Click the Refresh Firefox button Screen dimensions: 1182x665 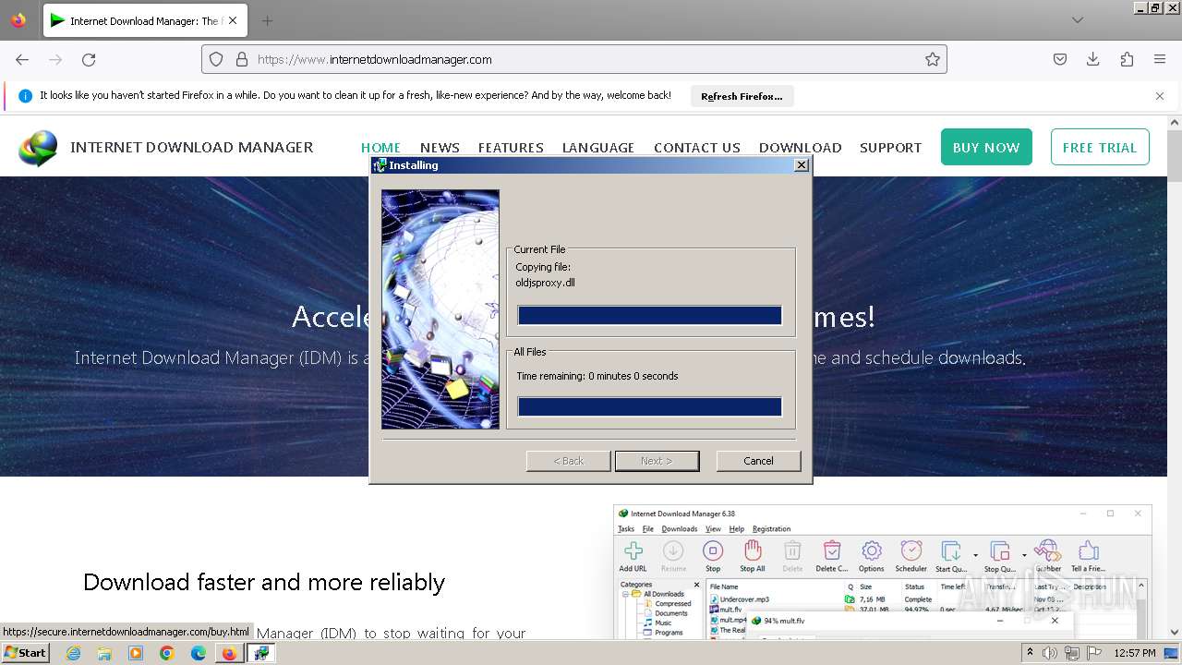tap(742, 96)
